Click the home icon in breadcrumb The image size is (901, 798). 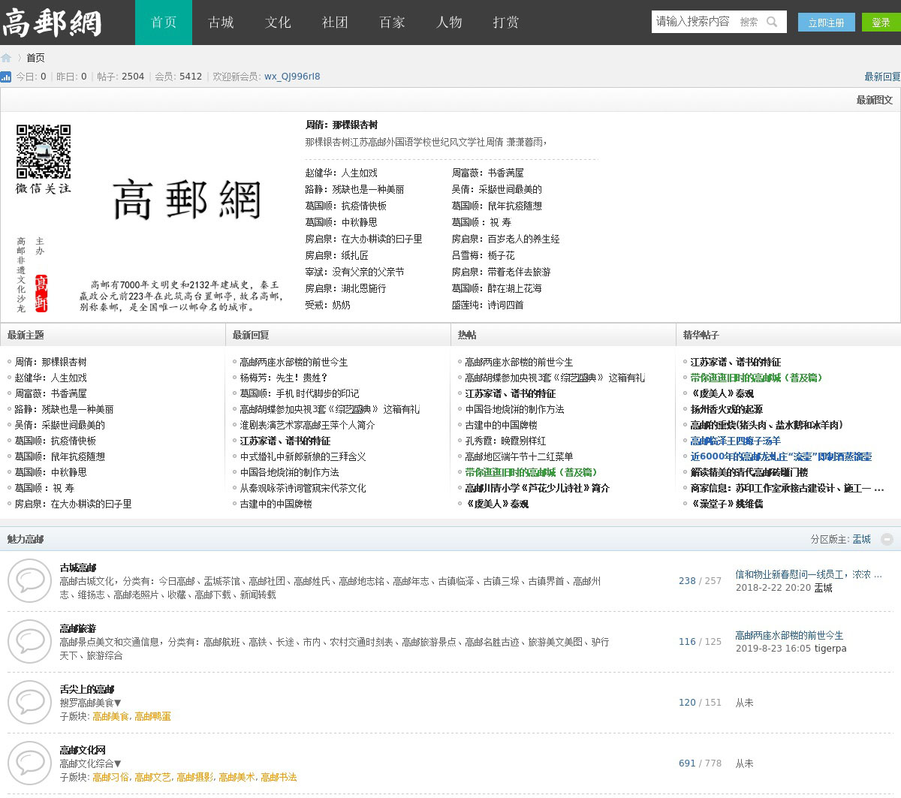tap(6, 58)
